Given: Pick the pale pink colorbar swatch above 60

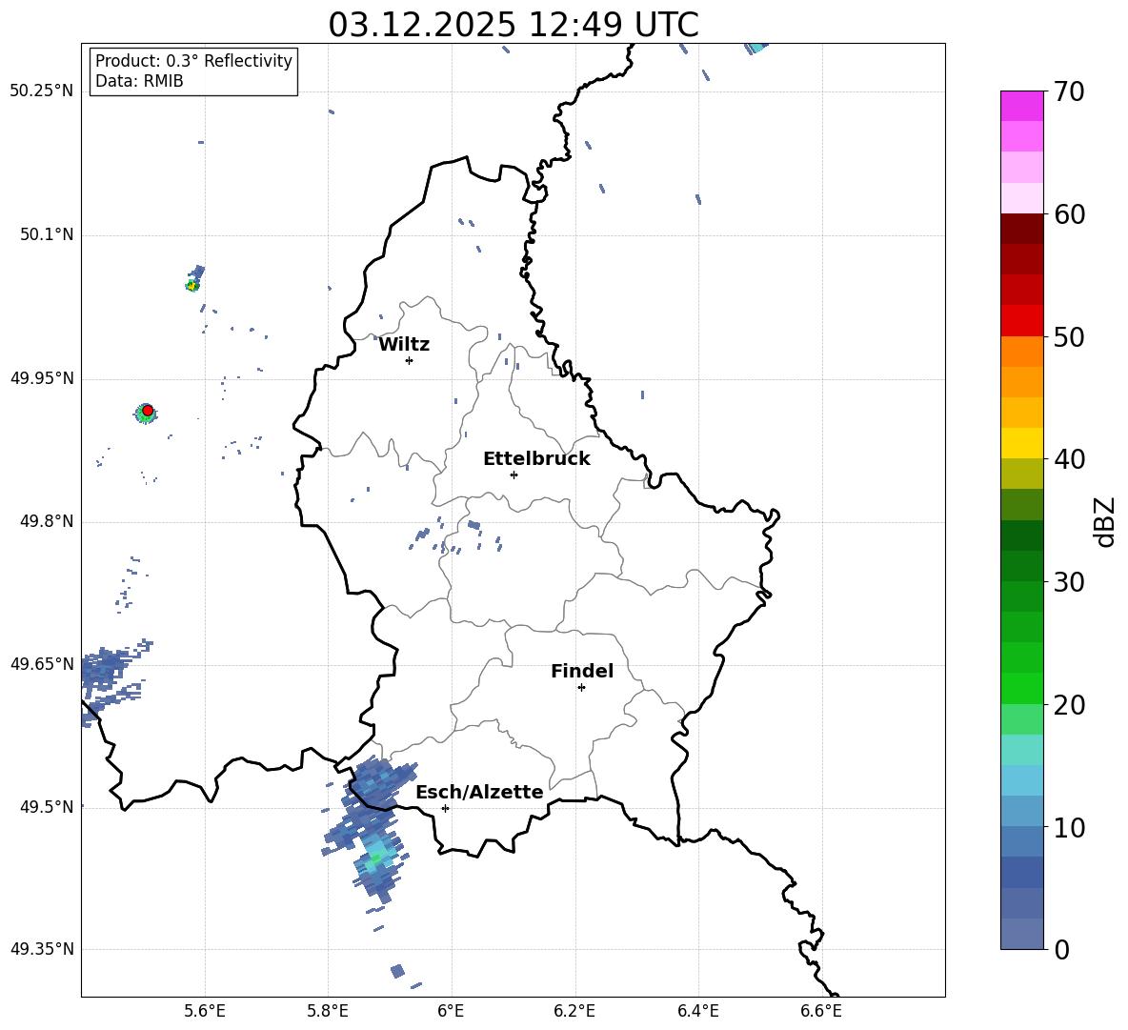Looking at the screenshot, I should click(x=1021, y=198).
